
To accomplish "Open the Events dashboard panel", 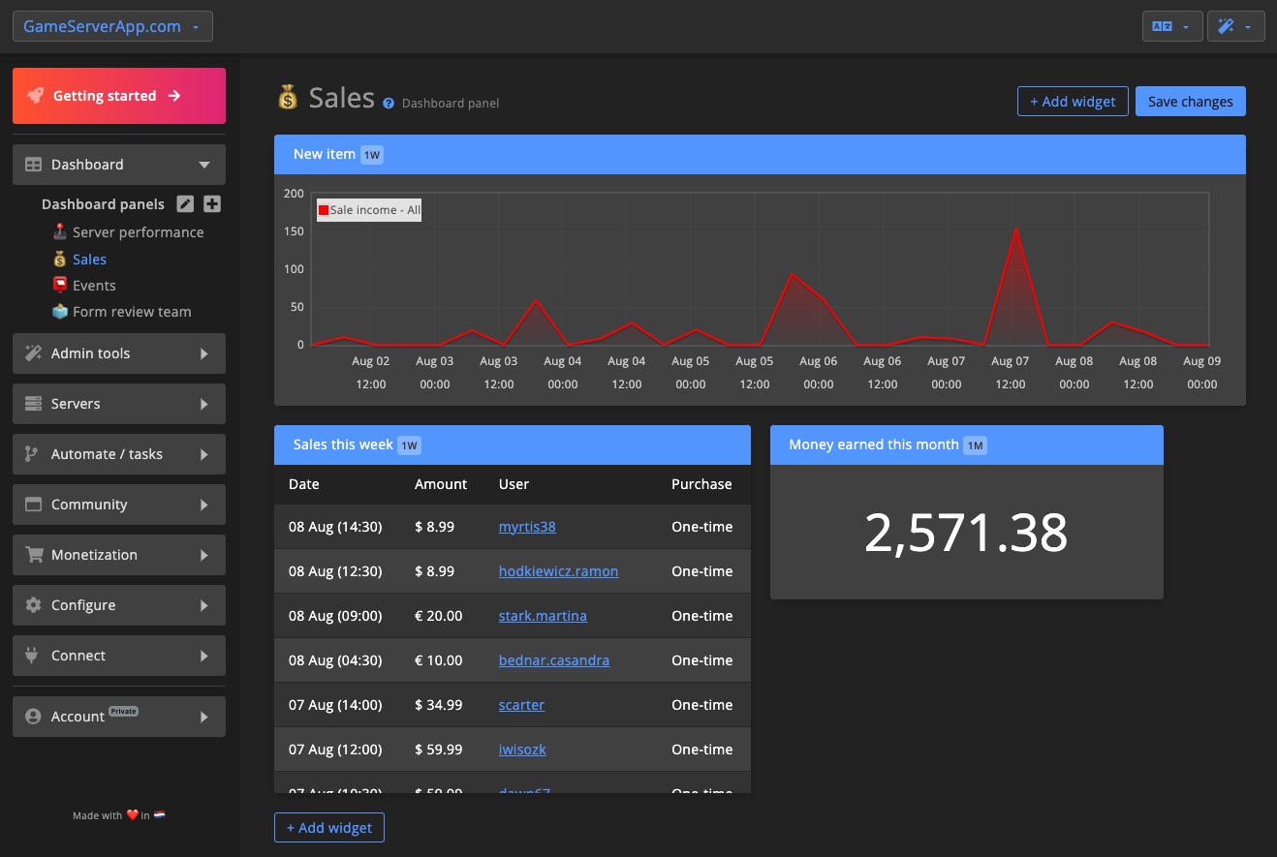I will [x=94, y=286].
